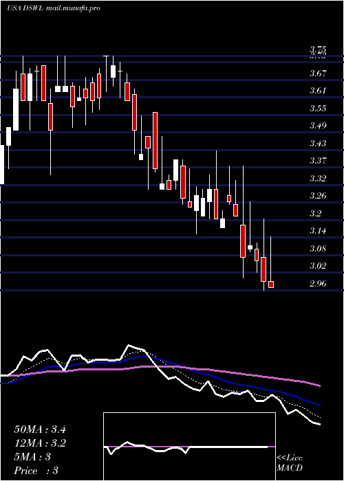Click the USA DSWL ticker title text
This screenshot has height=481, width=344.
click(x=25, y=8)
